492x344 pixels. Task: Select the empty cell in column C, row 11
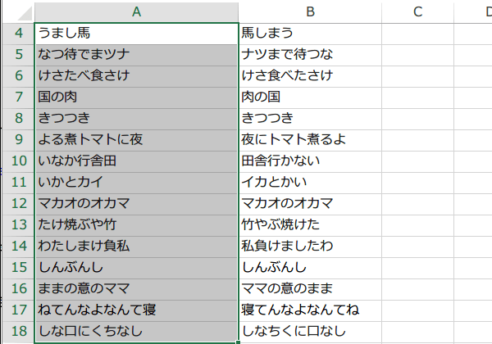pos(417,182)
